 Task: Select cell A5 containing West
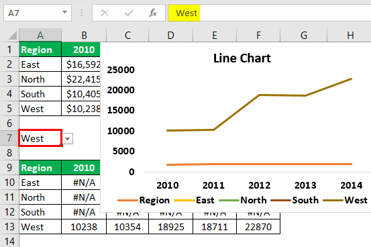[x=40, y=109]
